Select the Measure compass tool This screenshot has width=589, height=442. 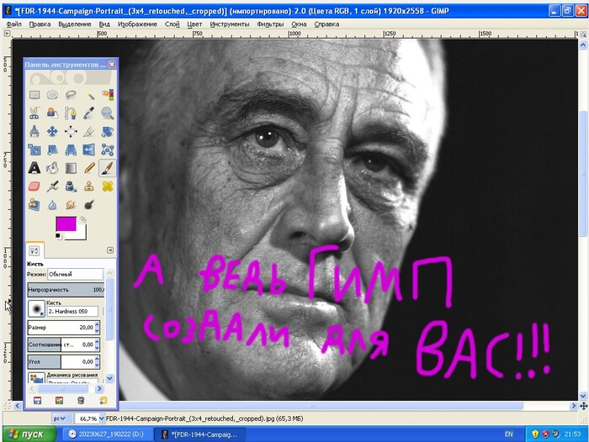[34, 131]
